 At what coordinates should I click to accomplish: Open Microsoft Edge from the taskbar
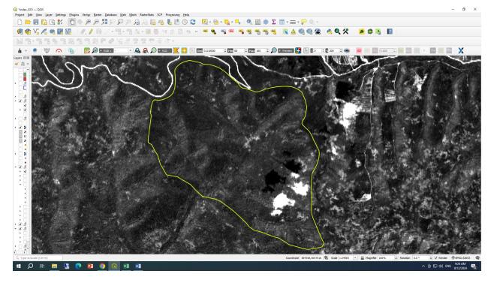78,266
